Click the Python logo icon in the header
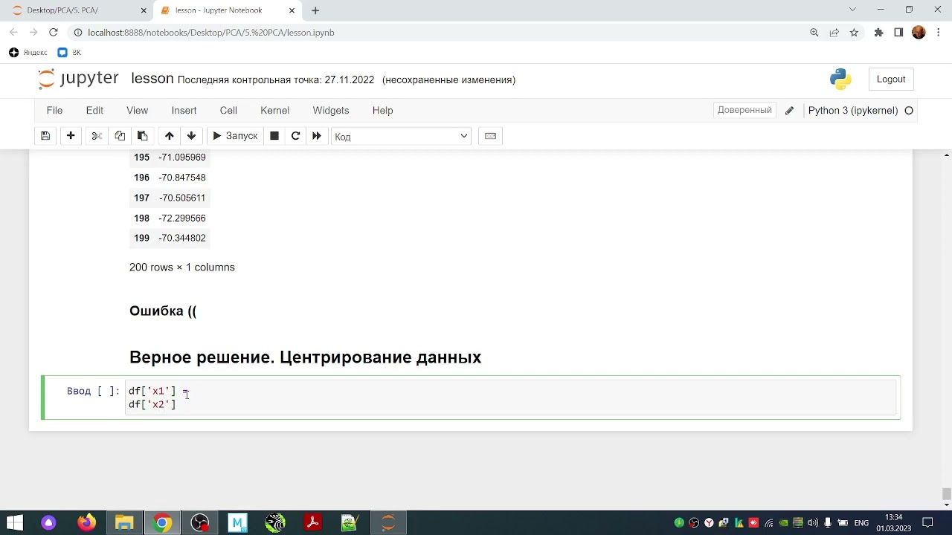 840,80
